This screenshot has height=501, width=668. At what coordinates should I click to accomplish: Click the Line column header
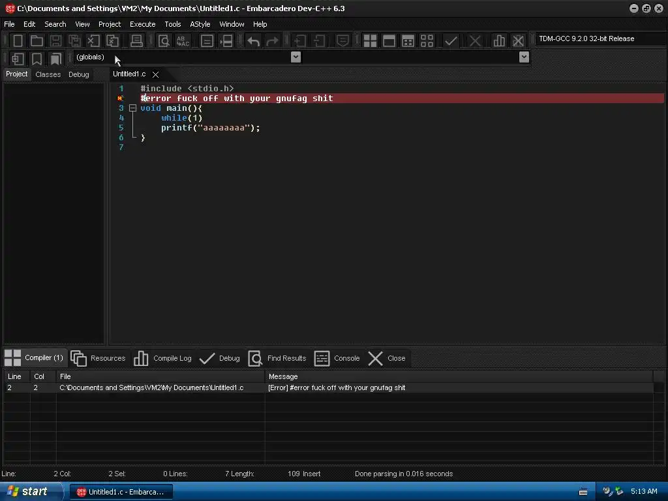(x=17, y=376)
